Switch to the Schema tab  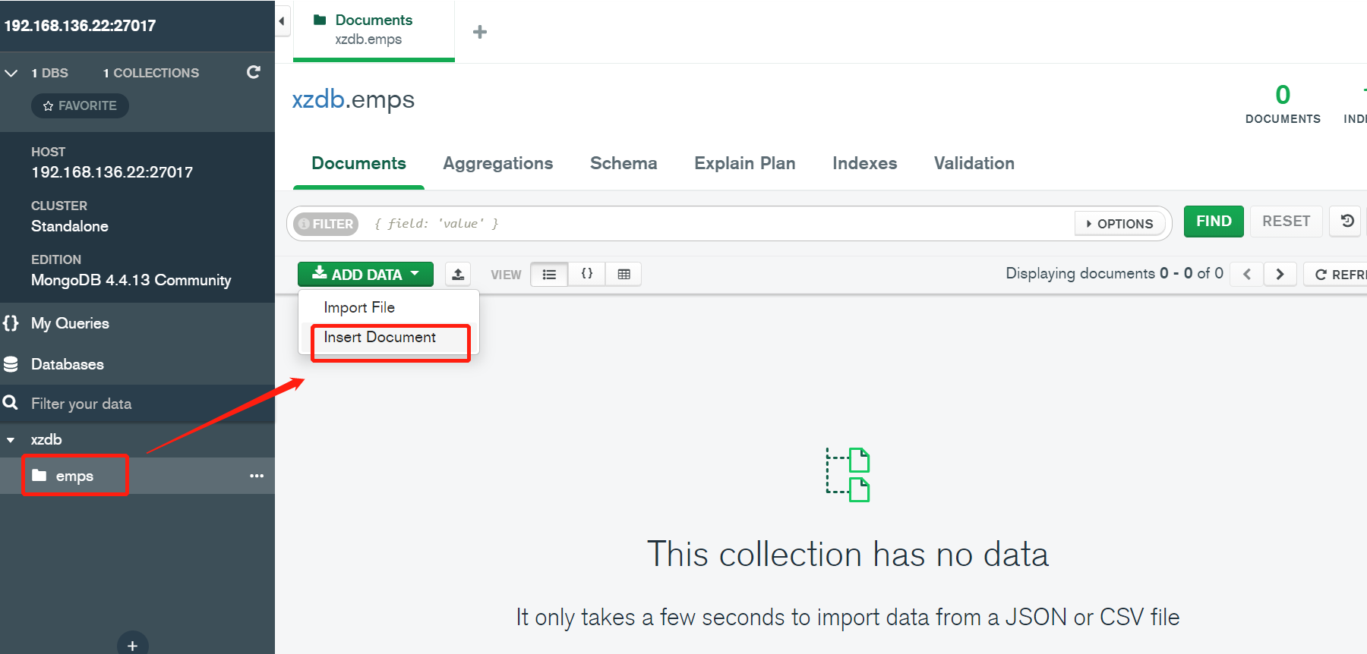pos(624,163)
